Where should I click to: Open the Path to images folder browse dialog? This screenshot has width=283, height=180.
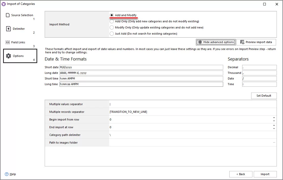click(x=274, y=142)
